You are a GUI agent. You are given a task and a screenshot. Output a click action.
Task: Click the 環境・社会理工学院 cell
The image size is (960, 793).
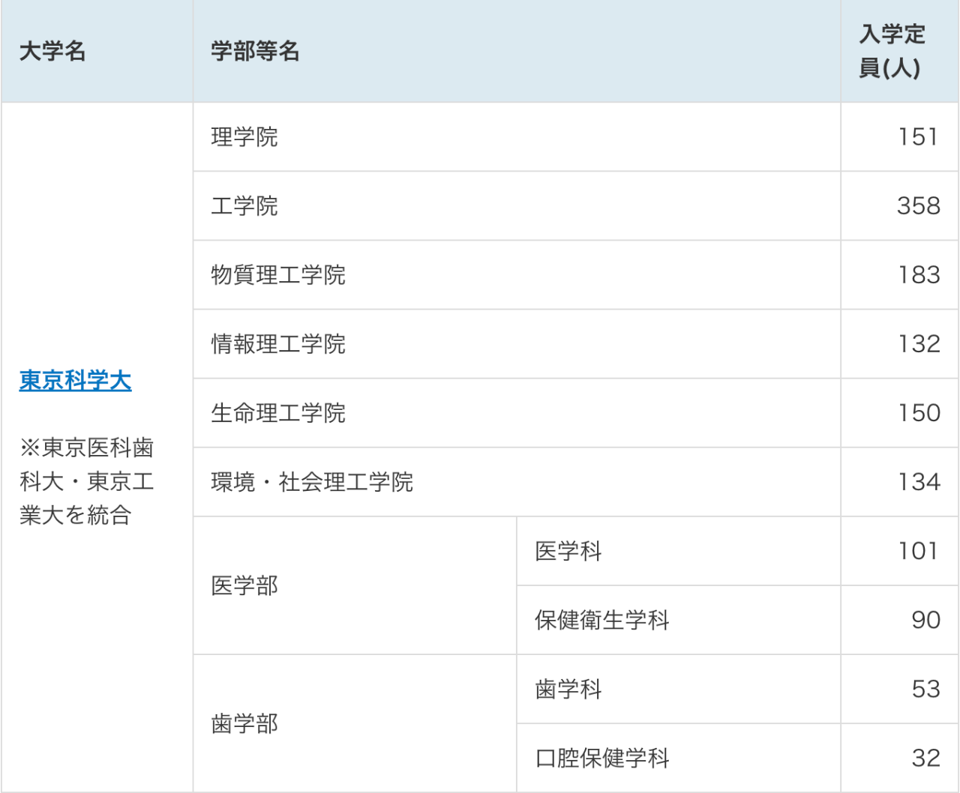coord(312,482)
